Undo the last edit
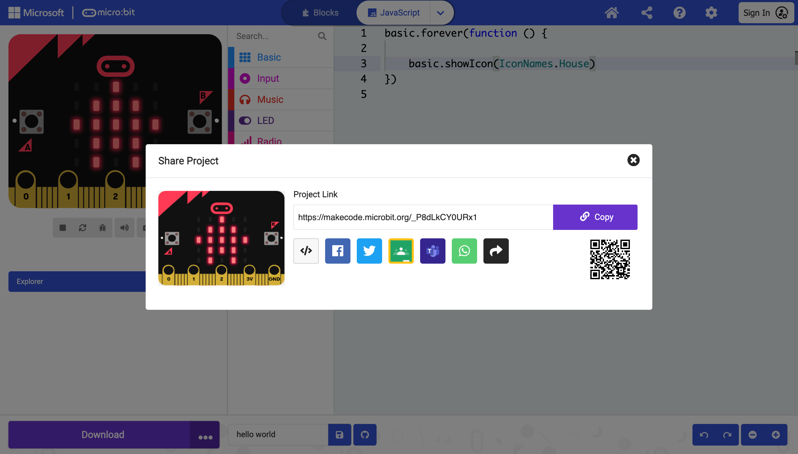 (x=704, y=434)
